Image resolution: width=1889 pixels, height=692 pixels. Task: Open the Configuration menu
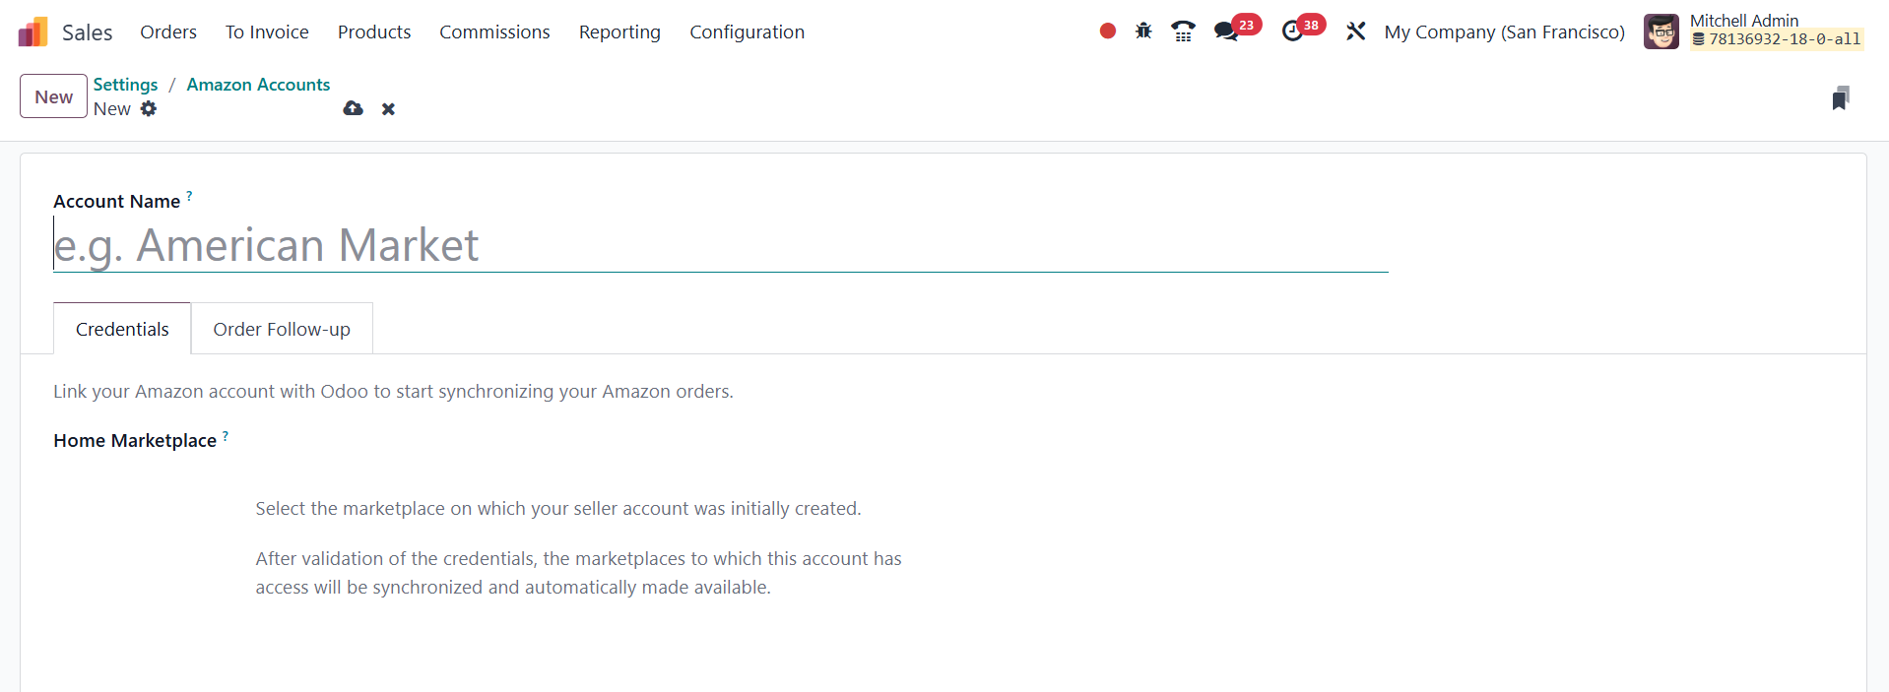click(x=747, y=31)
